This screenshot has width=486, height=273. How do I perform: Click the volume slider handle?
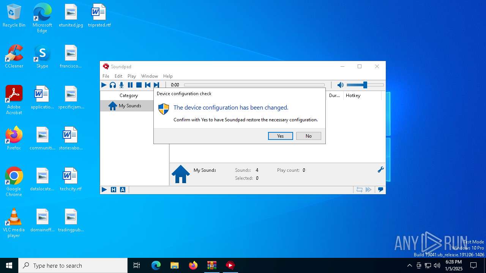[x=365, y=85]
